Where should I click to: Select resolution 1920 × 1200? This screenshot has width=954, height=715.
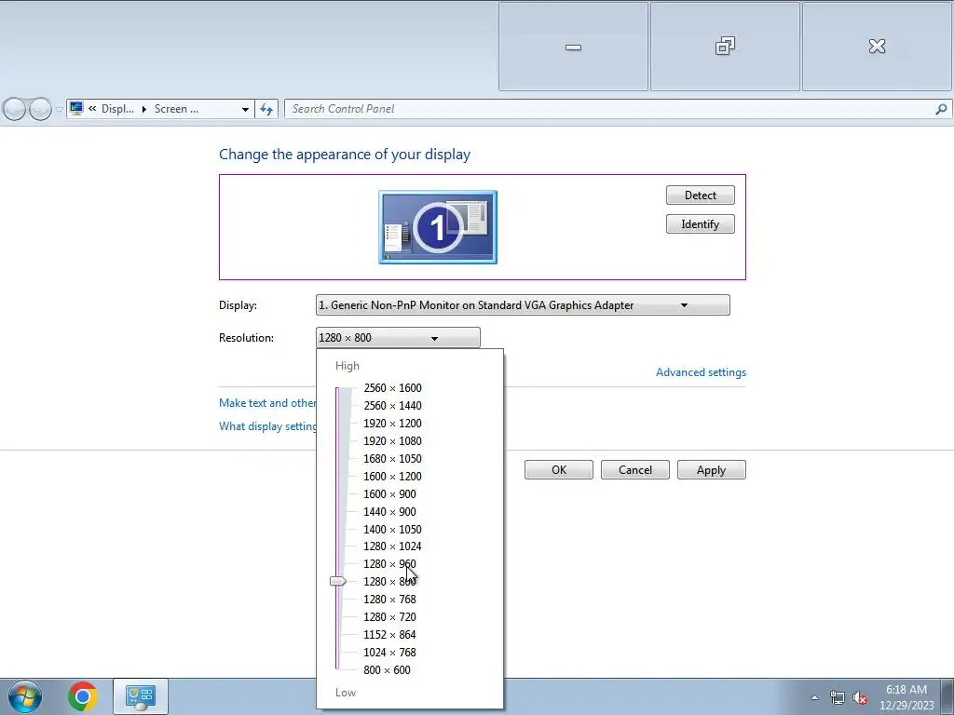click(x=392, y=424)
